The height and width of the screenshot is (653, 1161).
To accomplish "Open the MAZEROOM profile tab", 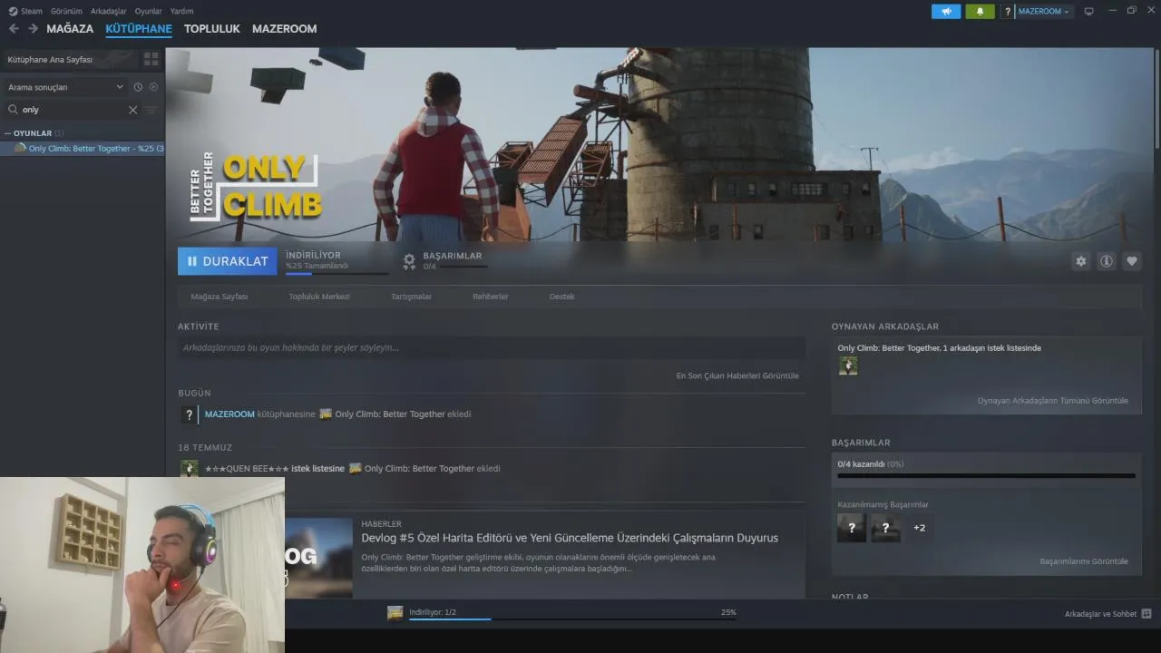I will pos(285,29).
